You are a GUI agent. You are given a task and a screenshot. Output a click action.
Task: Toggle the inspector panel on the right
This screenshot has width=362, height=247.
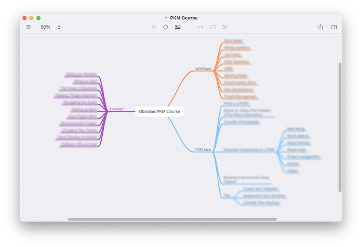point(334,27)
